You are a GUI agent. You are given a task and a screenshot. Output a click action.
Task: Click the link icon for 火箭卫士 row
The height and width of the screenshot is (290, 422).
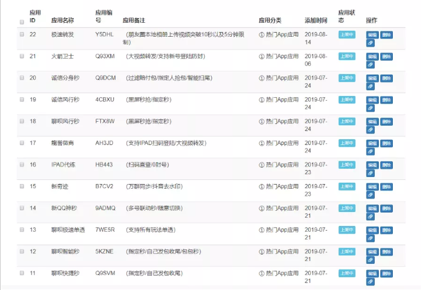(x=370, y=65)
